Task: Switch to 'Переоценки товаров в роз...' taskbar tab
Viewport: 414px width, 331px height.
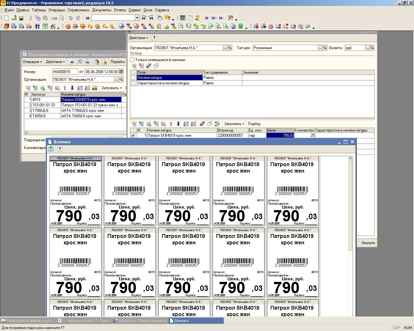Action: pos(28,321)
